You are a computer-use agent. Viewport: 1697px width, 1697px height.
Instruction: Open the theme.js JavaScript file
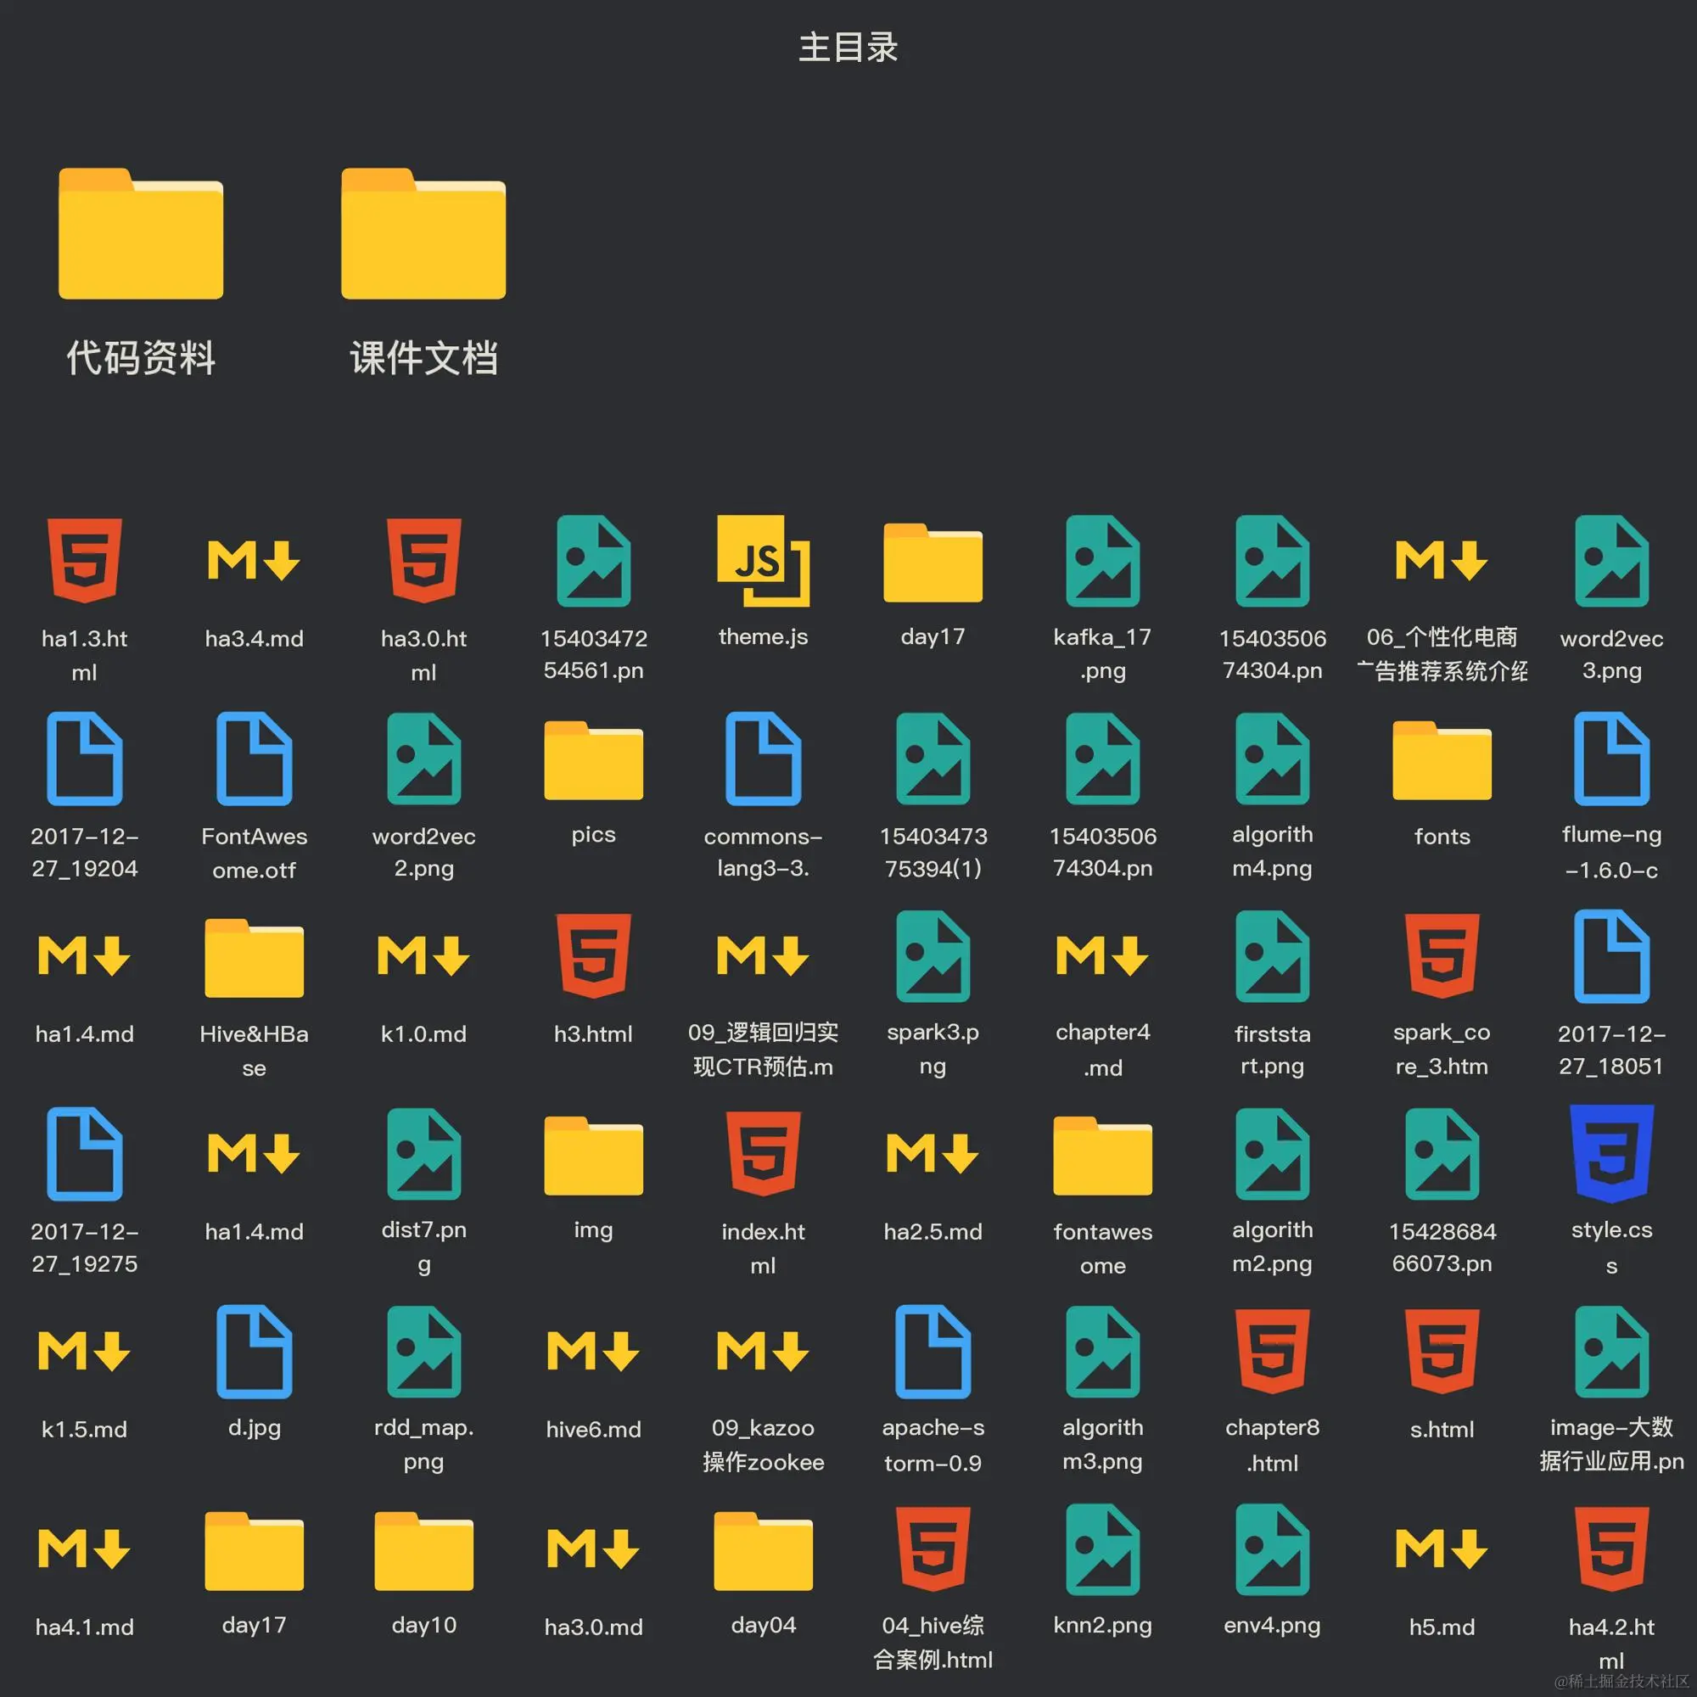[763, 561]
